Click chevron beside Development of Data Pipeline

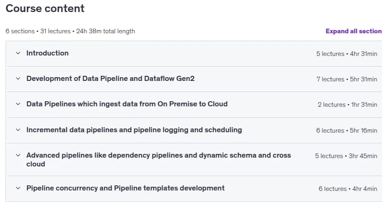pyautogui.click(x=18, y=78)
